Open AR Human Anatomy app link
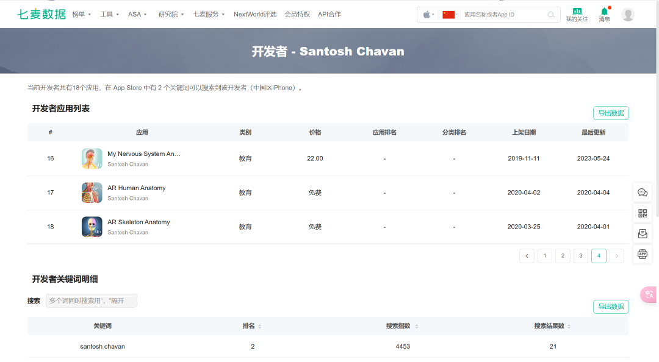 point(137,188)
